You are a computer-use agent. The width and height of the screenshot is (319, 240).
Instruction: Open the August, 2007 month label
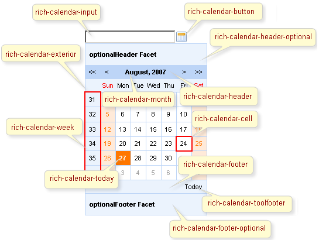[145, 72]
